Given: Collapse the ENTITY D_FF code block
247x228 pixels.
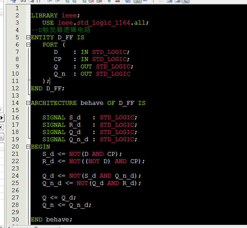Looking at the screenshot, I should [28, 37].
